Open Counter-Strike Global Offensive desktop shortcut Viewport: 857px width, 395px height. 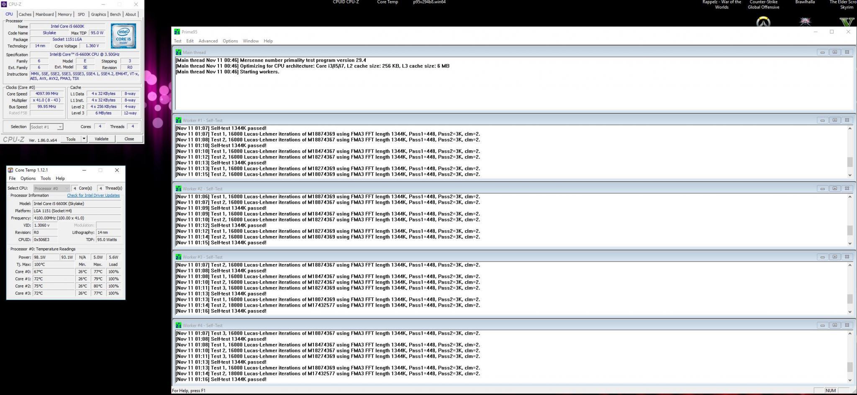point(763,5)
